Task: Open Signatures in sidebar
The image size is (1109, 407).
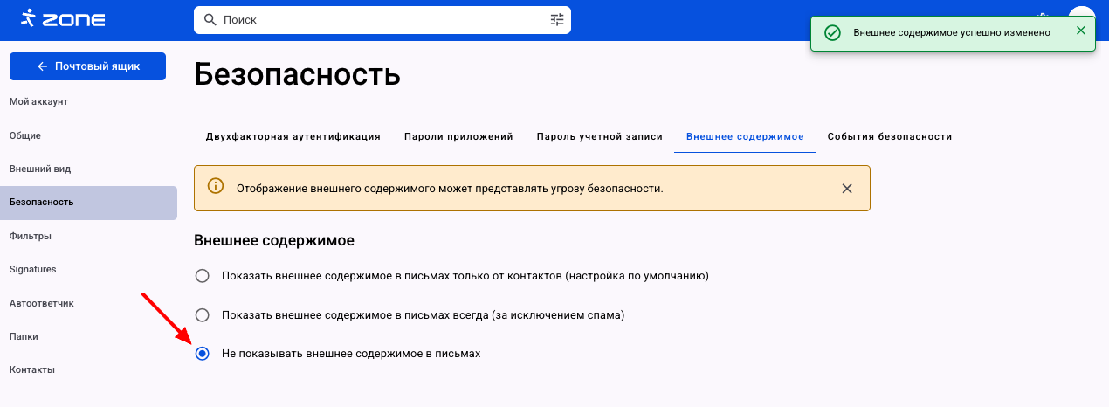Action: tap(32, 269)
